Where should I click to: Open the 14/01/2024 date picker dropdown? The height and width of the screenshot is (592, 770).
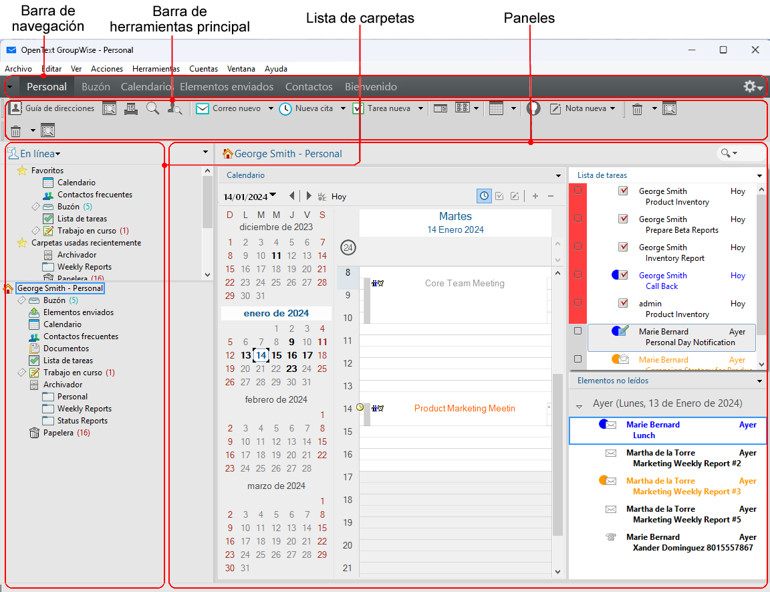(x=273, y=195)
